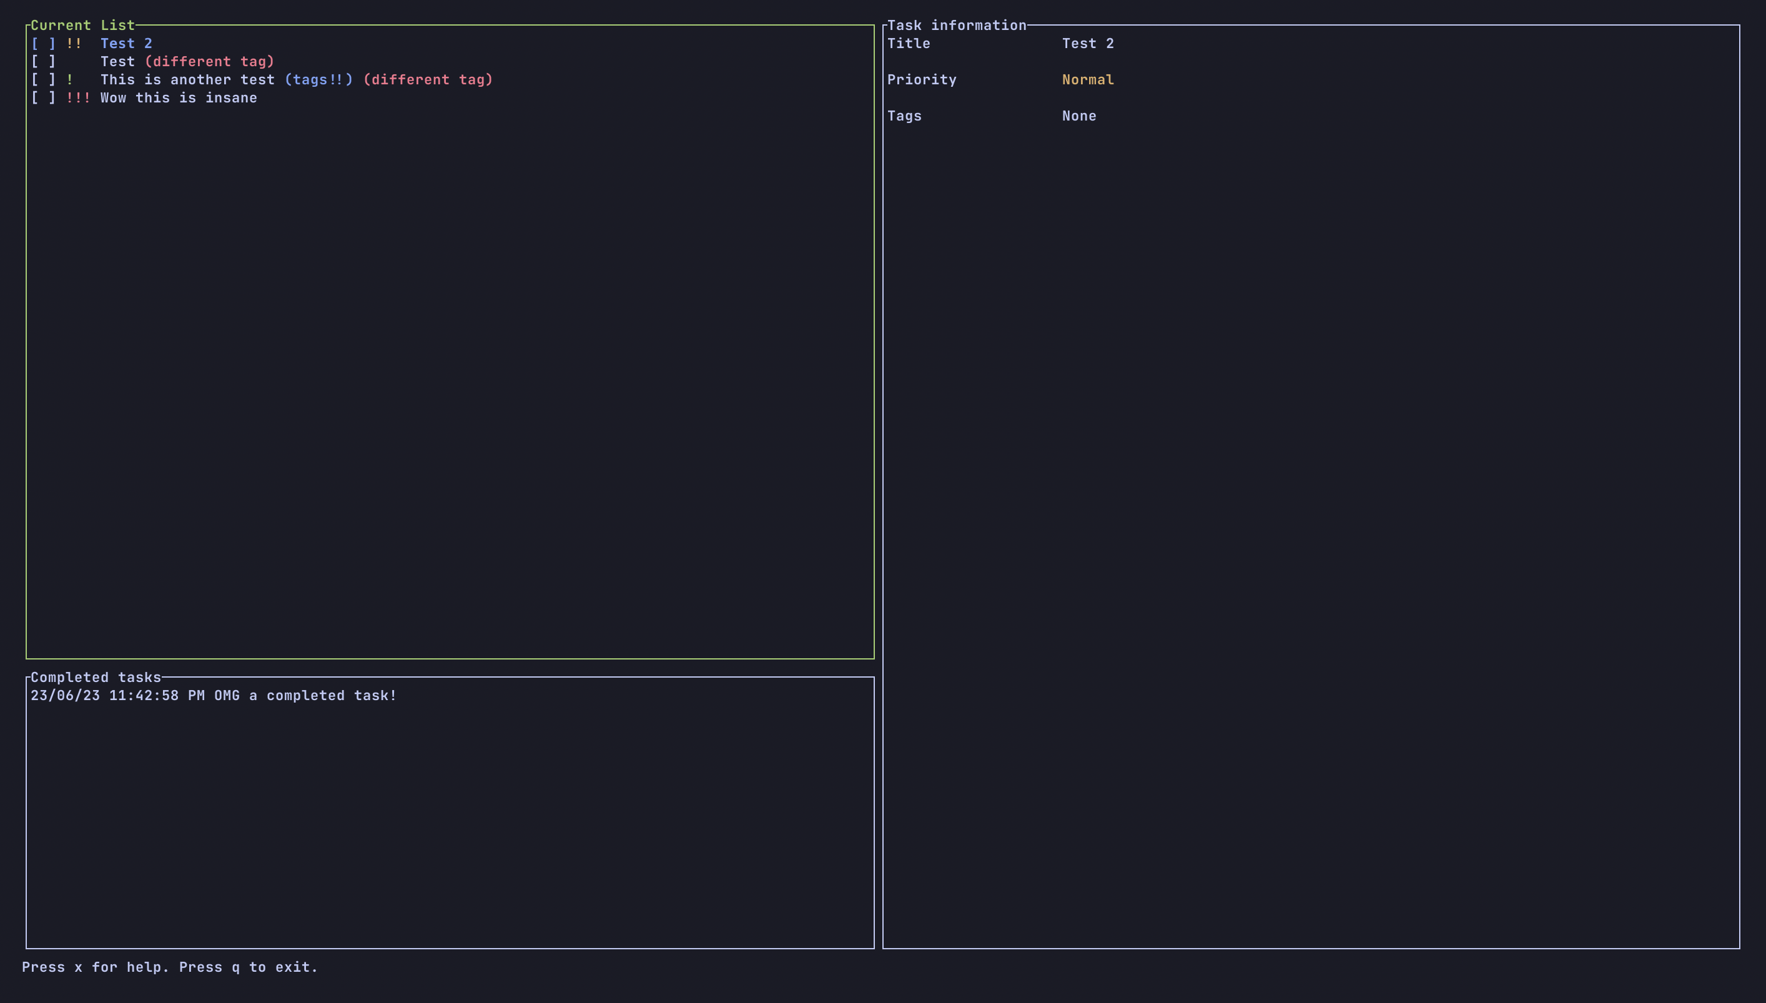Select the "(tags!!)" tag label
The image size is (1766, 1003).
[320, 80]
